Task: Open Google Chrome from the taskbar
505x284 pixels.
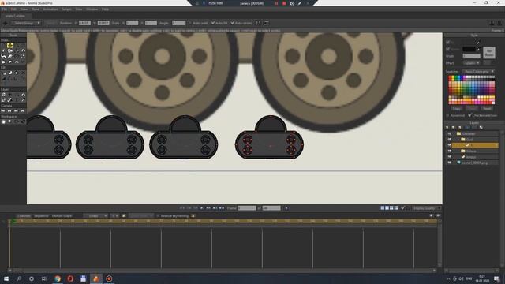Action: coord(58,278)
